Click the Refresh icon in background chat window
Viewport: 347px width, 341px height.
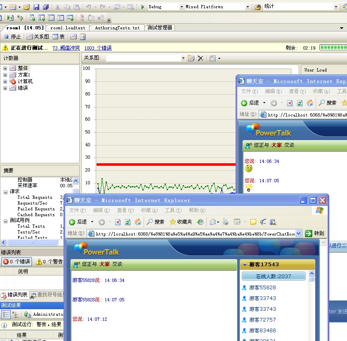click(300, 103)
